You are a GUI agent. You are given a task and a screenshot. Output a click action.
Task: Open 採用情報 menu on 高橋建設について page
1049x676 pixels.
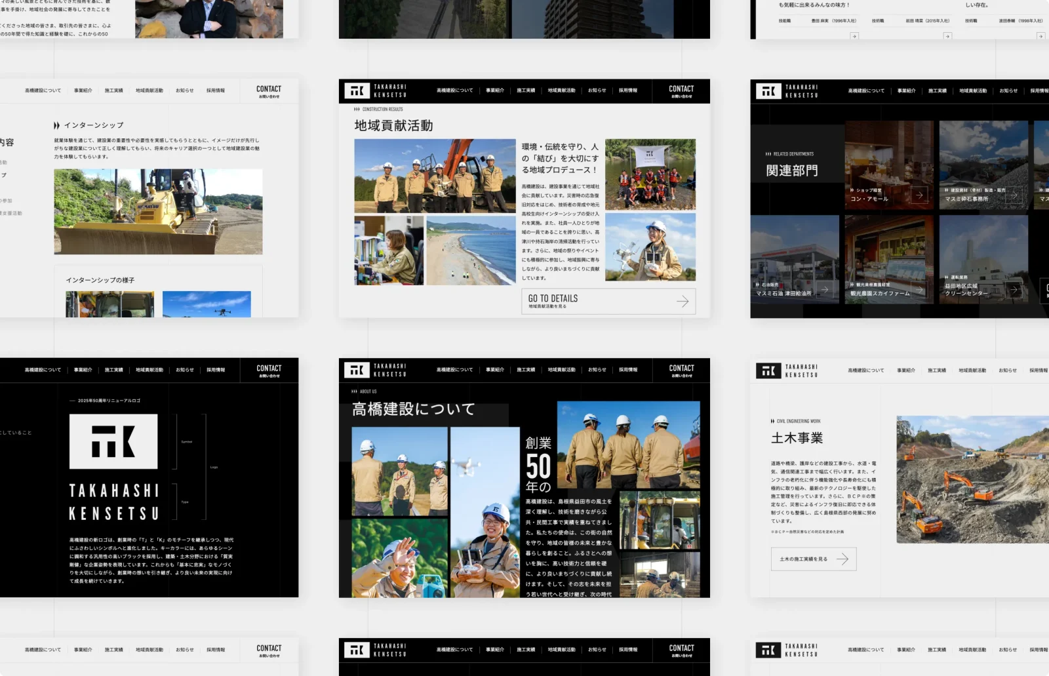tap(628, 370)
